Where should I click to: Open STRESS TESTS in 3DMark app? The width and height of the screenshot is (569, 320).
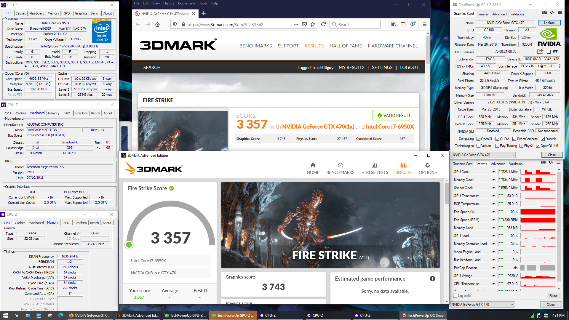pos(375,169)
